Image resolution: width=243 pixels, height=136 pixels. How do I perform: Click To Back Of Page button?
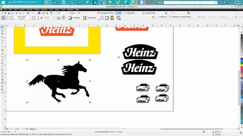click(149, 13)
